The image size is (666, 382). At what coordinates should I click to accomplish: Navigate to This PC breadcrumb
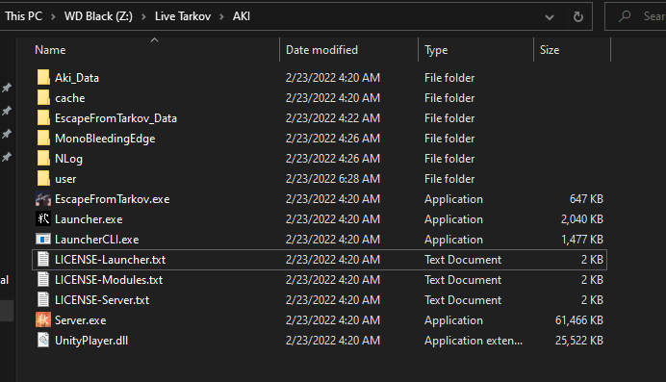click(24, 16)
